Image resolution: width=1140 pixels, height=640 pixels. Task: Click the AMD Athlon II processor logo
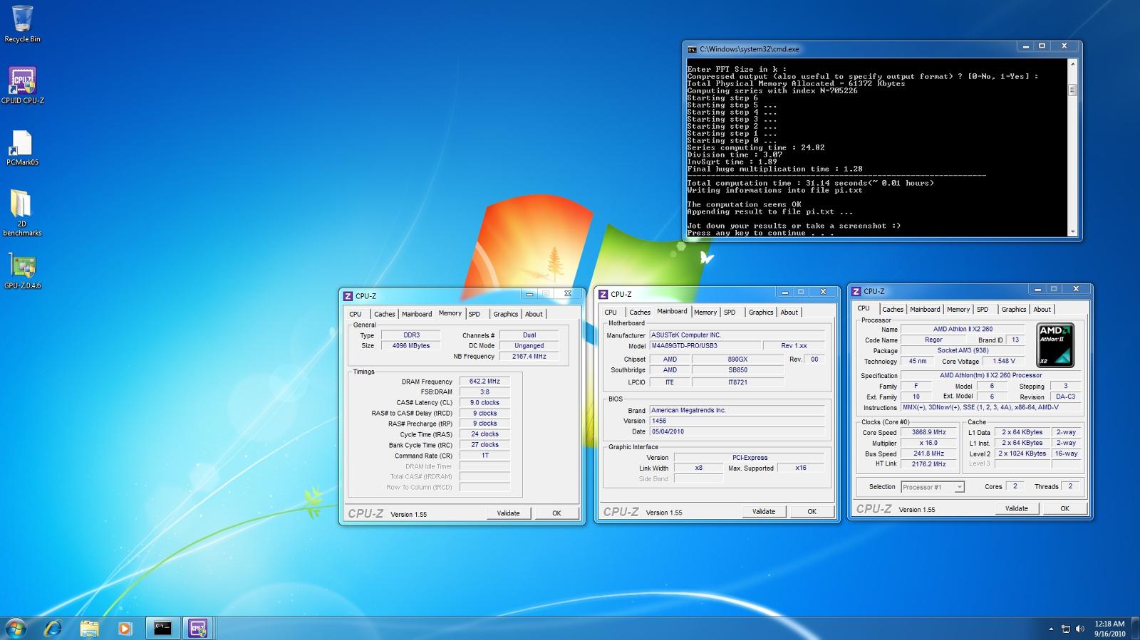click(x=1055, y=345)
